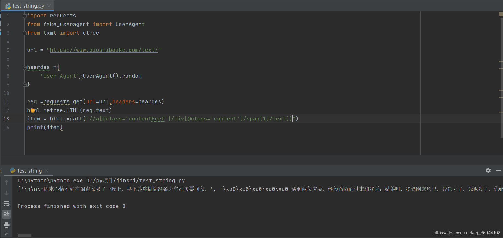The width and height of the screenshot is (503, 238).
Task: Open the qiushibaike.com URL link
Action: pos(104,50)
